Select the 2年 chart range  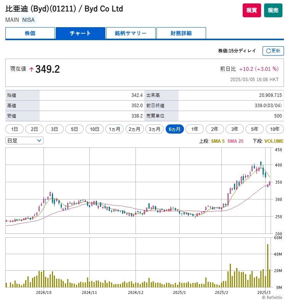click(215, 129)
